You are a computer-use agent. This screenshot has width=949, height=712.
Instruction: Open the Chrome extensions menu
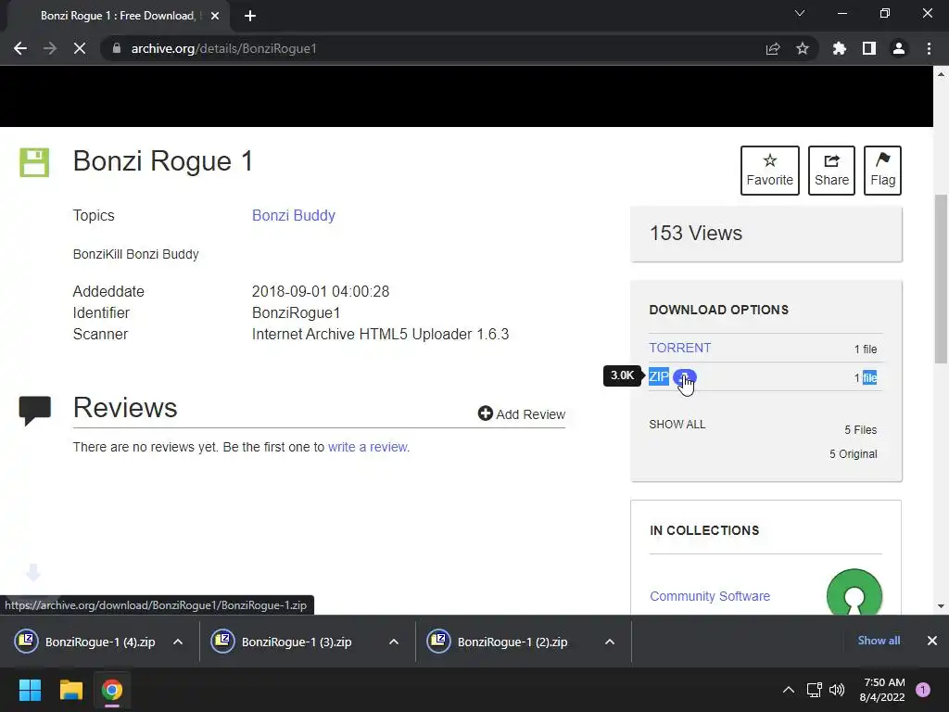840,48
